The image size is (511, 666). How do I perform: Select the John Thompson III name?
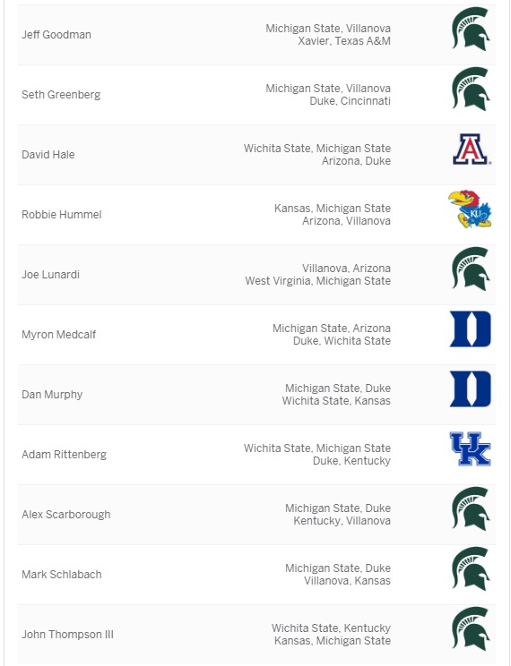(x=67, y=634)
